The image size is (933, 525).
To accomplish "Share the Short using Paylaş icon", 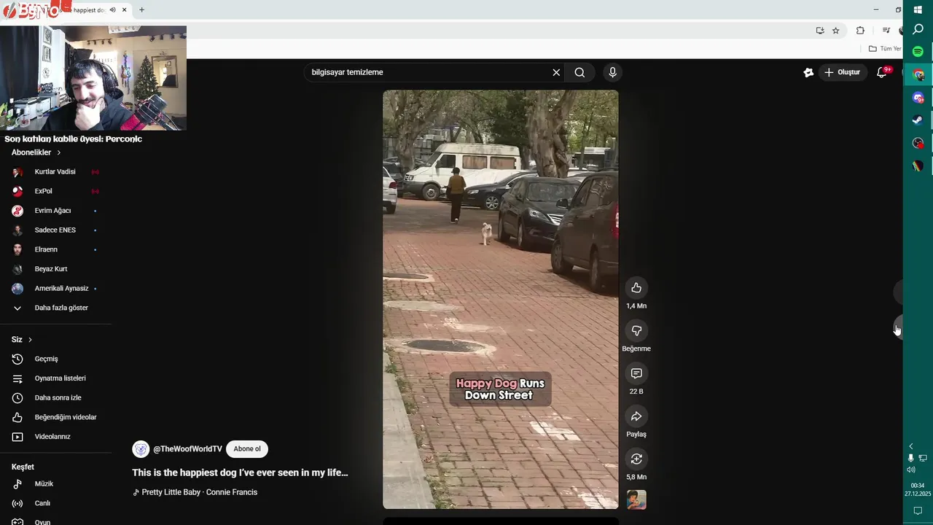I will coord(636,416).
